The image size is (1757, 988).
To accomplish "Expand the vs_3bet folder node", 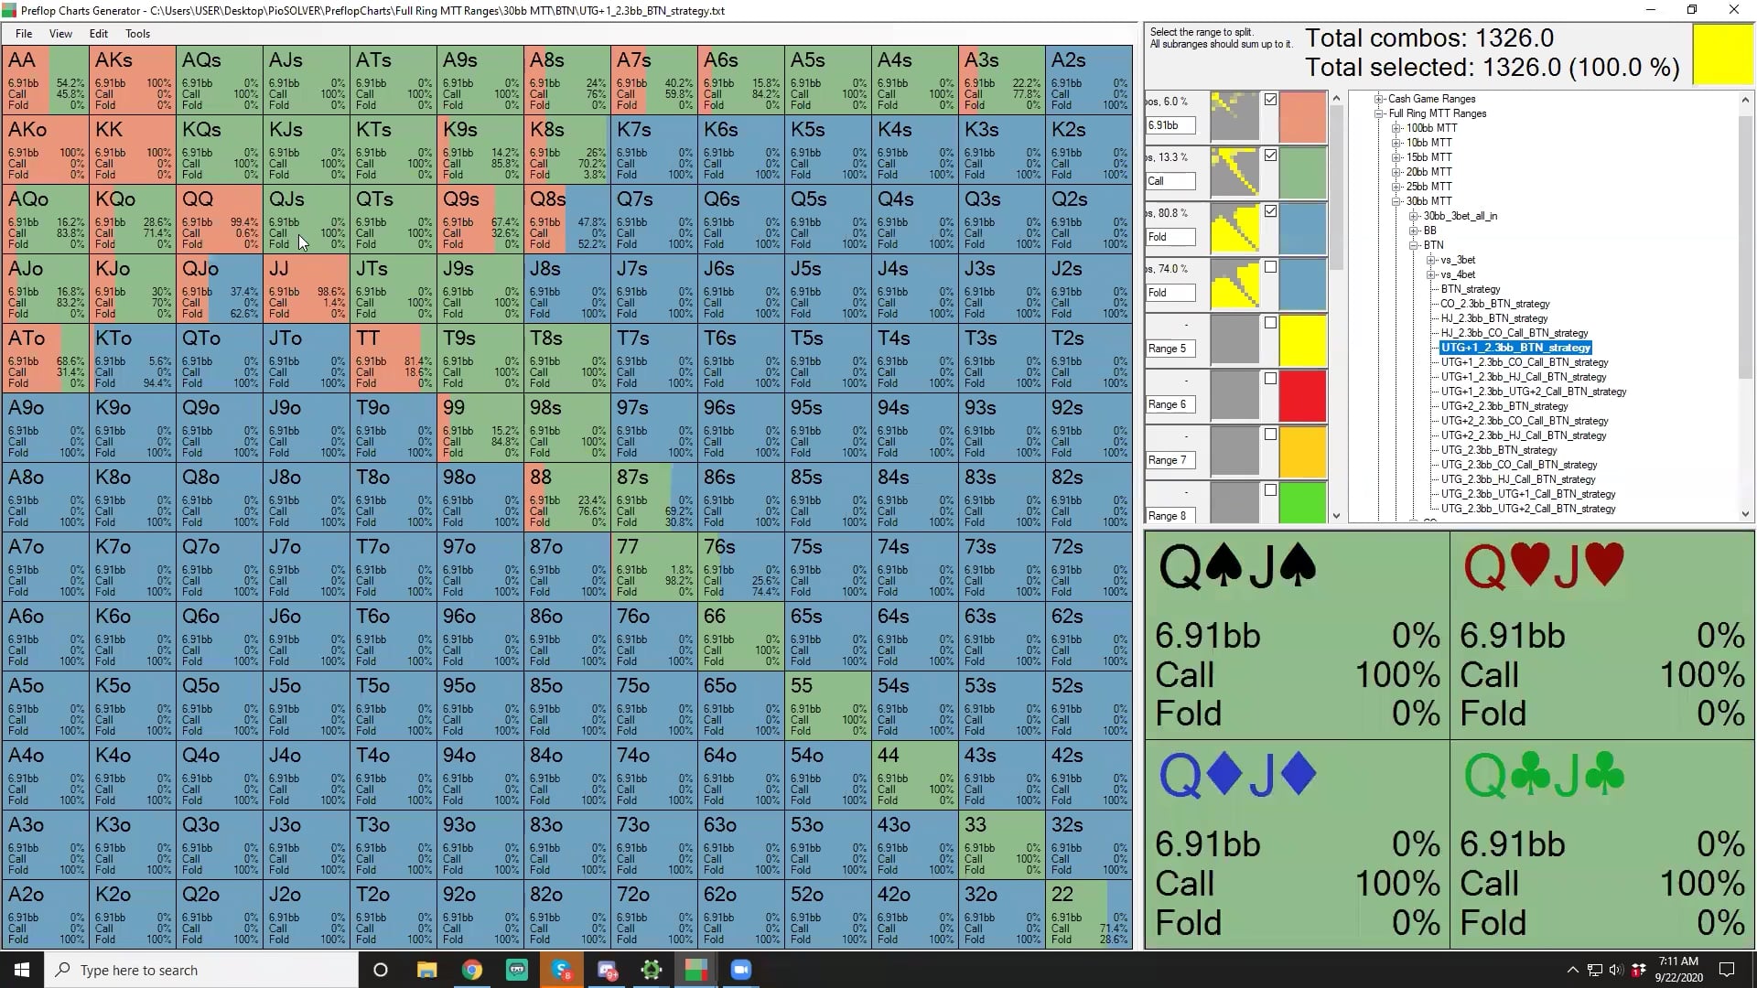I will tap(1431, 260).
